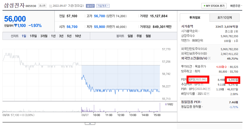Click the -1.93% change value
Screen dimensions: 244x129
pyautogui.click(x=35, y=25)
